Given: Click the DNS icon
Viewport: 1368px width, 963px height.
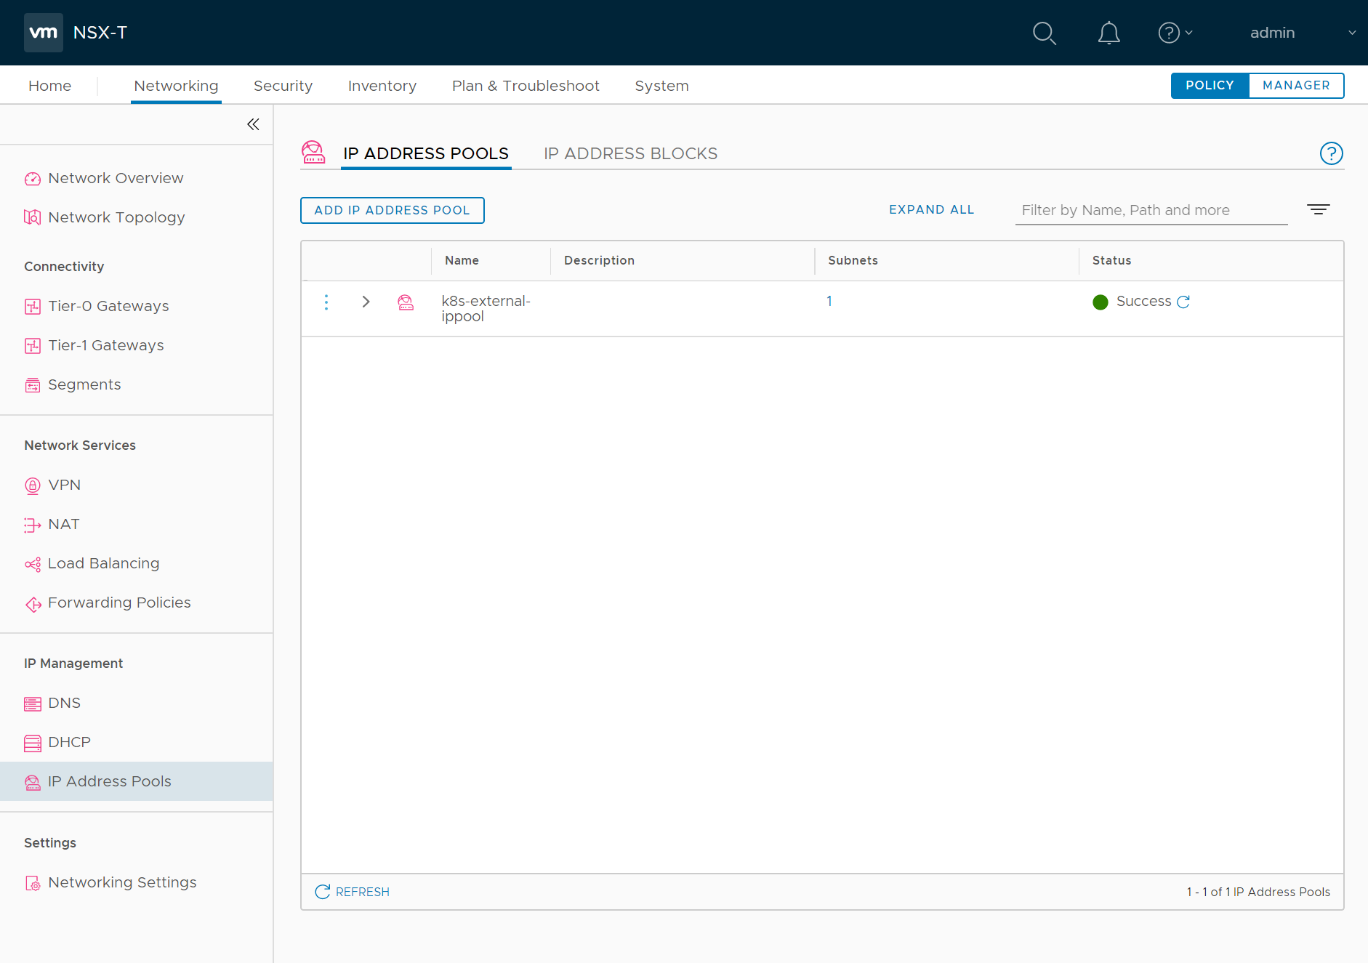Looking at the screenshot, I should click(x=33, y=704).
